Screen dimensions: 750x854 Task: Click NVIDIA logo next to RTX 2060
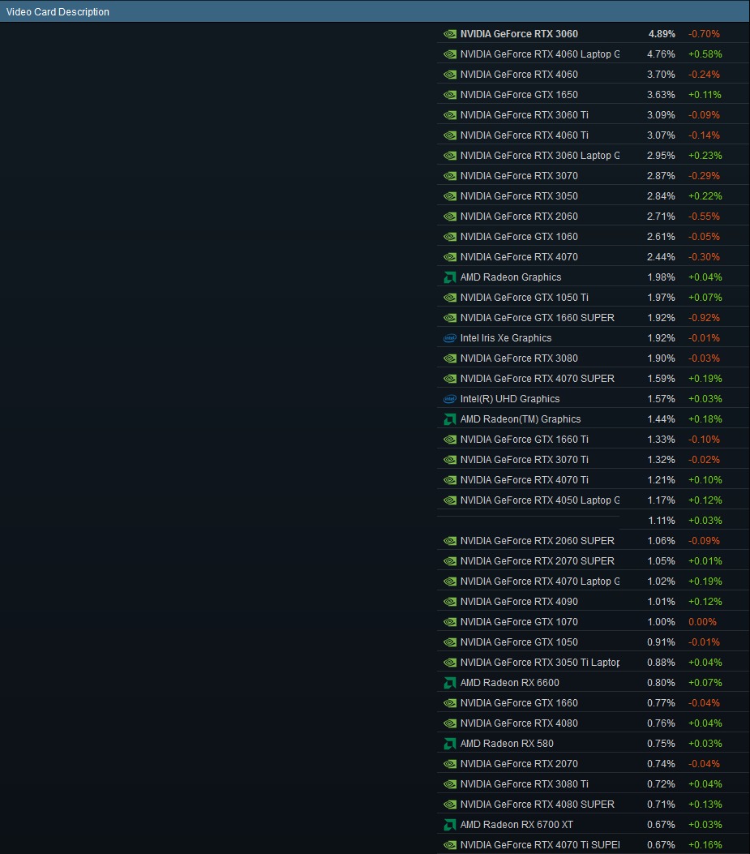(x=450, y=217)
